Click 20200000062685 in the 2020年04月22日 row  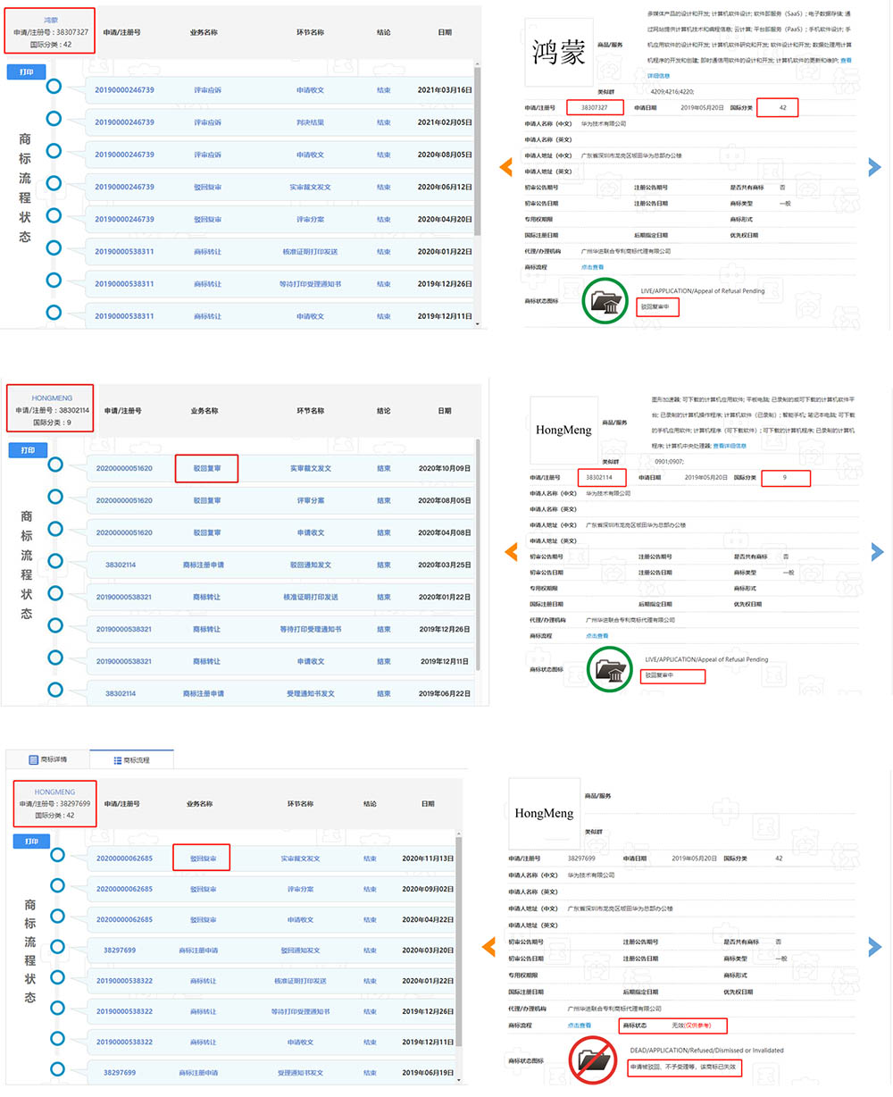[125, 919]
